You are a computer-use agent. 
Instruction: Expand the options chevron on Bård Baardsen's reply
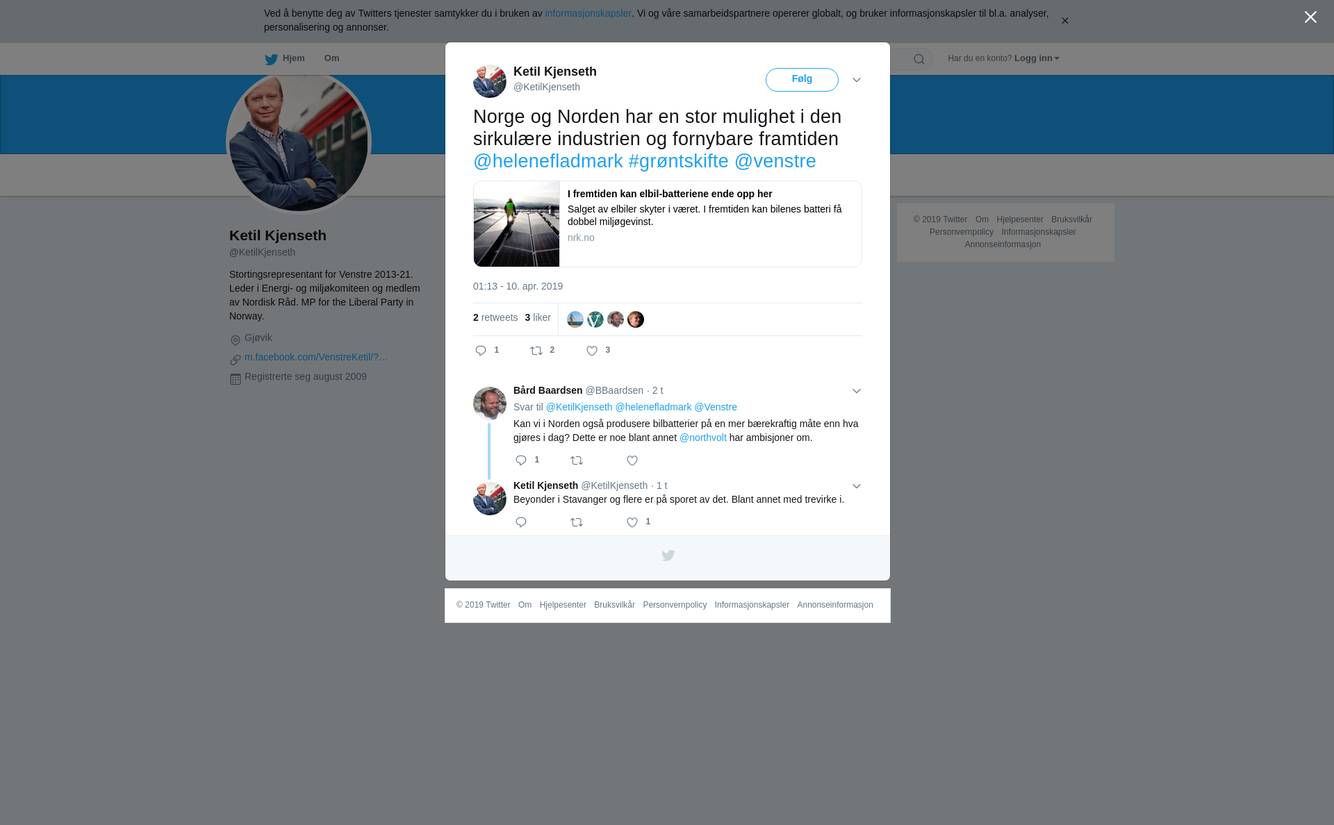[857, 391]
